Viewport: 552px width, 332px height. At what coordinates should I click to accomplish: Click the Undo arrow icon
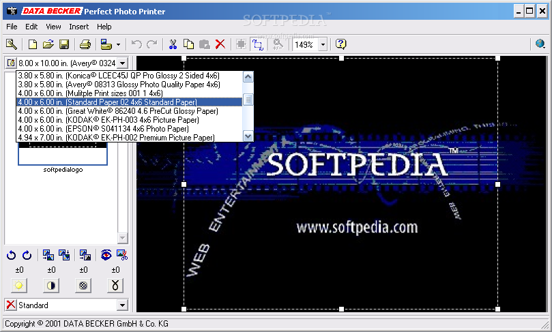(x=136, y=44)
